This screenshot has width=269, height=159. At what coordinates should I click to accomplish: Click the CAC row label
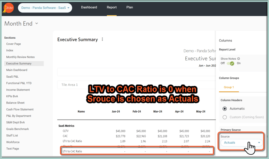click(65, 136)
